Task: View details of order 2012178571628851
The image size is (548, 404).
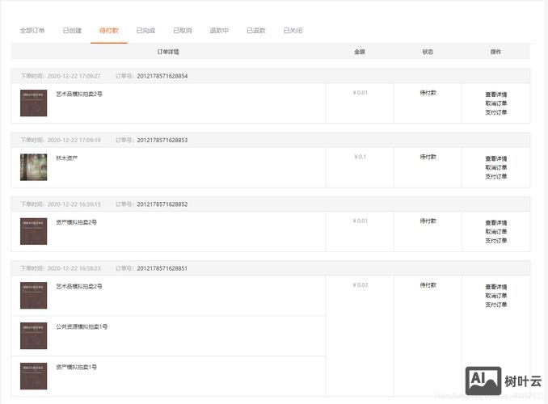Action: coord(496,287)
